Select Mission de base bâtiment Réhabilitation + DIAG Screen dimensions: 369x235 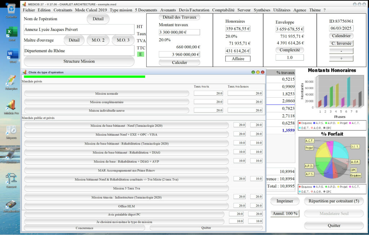point(126,152)
